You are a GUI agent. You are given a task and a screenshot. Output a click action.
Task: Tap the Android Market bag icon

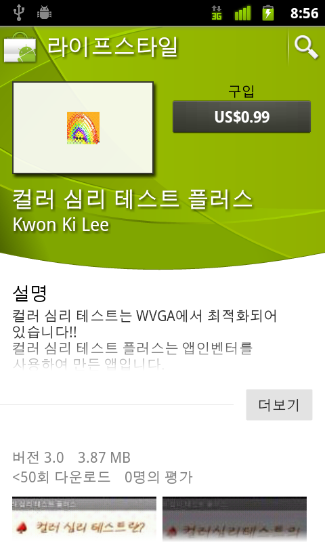click(x=20, y=48)
